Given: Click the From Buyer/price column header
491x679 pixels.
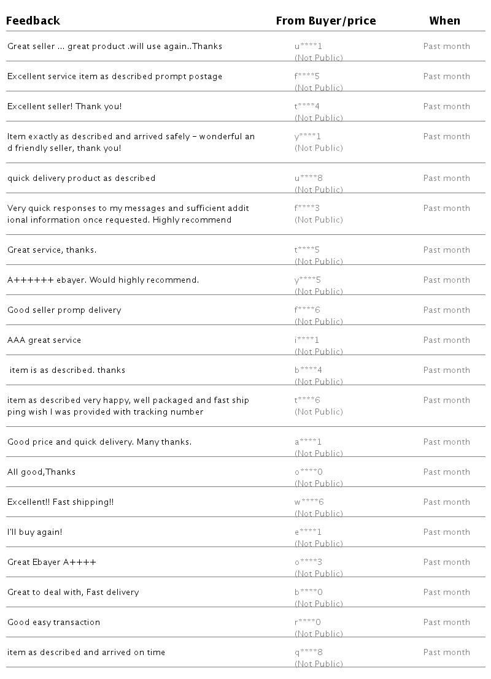Looking at the screenshot, I should 325,21.
